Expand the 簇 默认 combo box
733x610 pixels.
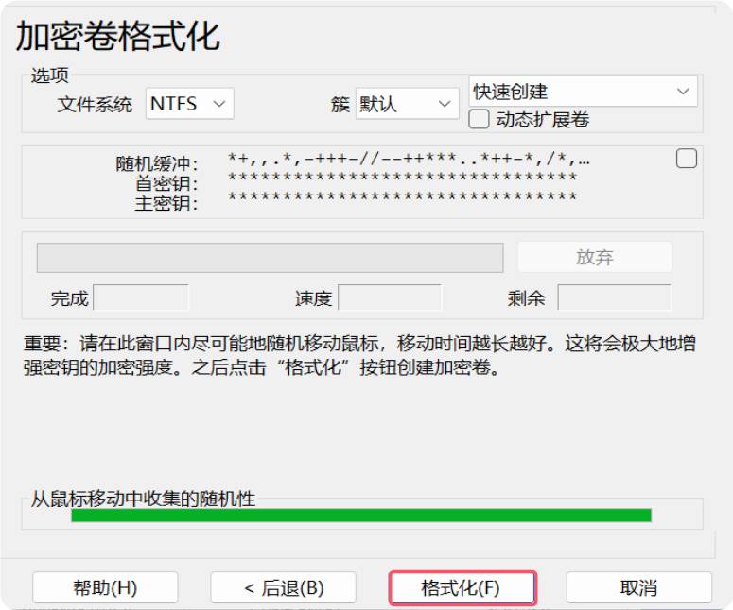407,104
